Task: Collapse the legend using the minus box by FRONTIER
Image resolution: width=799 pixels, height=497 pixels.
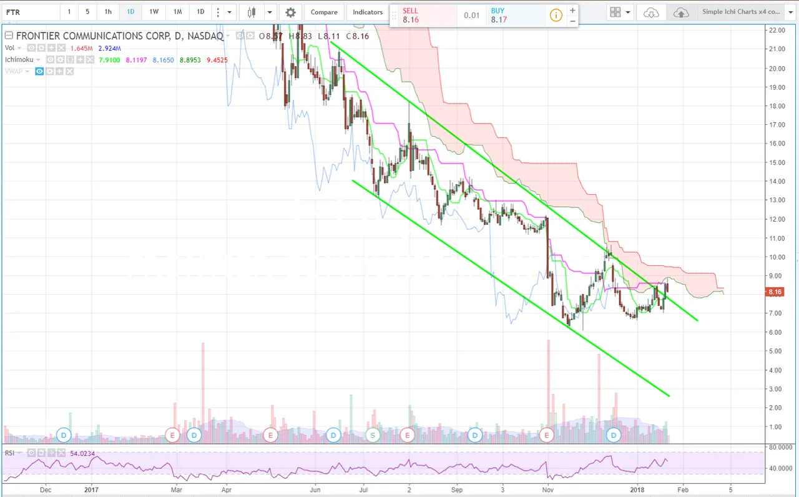Action: pyautogui.click(x=9, y=36)
